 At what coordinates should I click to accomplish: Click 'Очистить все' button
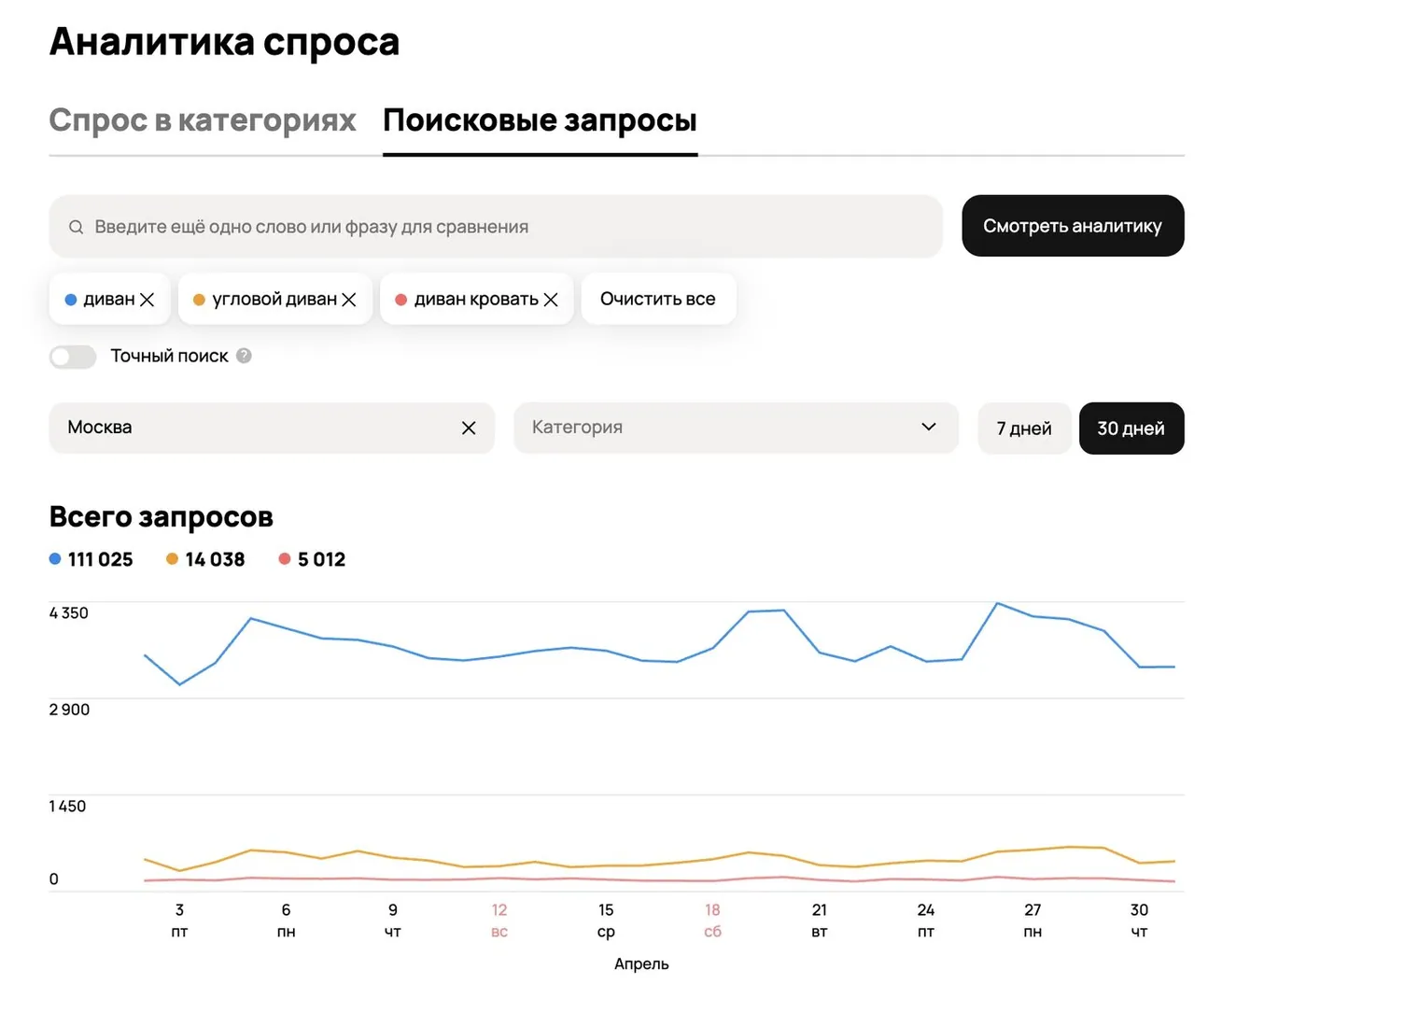point(658,299)
